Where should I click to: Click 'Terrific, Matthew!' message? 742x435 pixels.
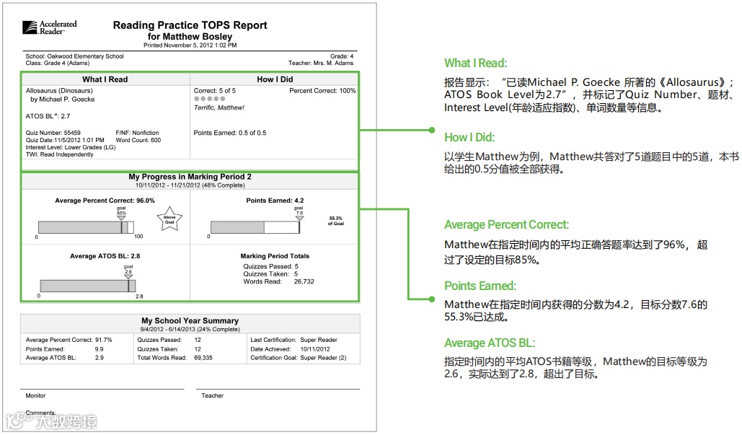pos(218,108)
